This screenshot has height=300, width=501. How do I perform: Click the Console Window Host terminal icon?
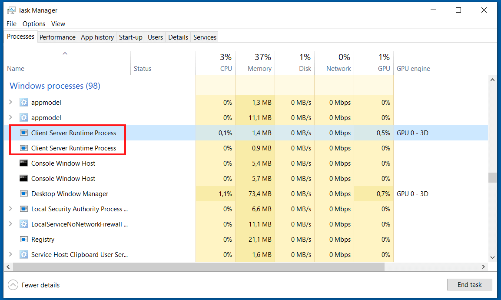(x=24, y=163)
